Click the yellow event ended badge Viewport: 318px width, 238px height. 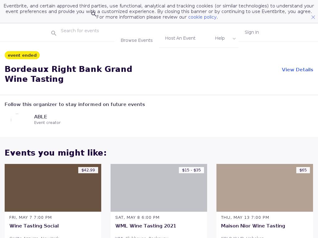(22, 55)
